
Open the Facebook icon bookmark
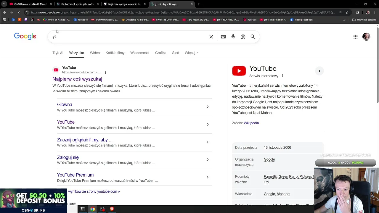click(13, 20)
